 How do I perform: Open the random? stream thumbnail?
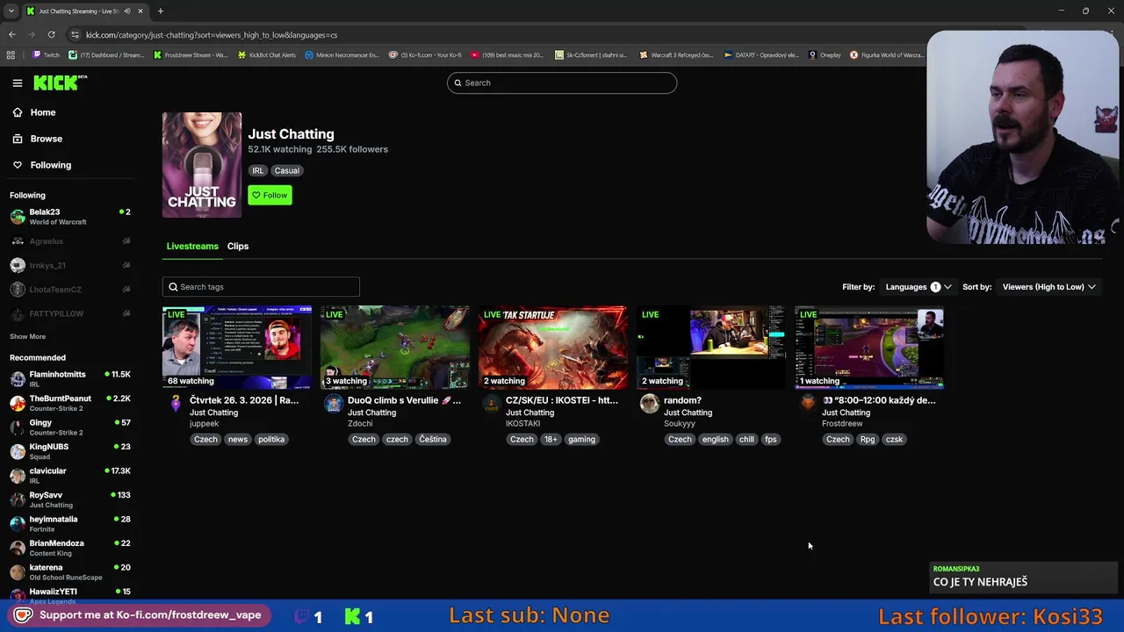711,348
